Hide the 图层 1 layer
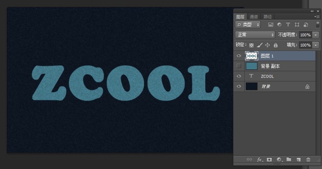The width and height of the screenshot is (322, 169). click(239, 56)
